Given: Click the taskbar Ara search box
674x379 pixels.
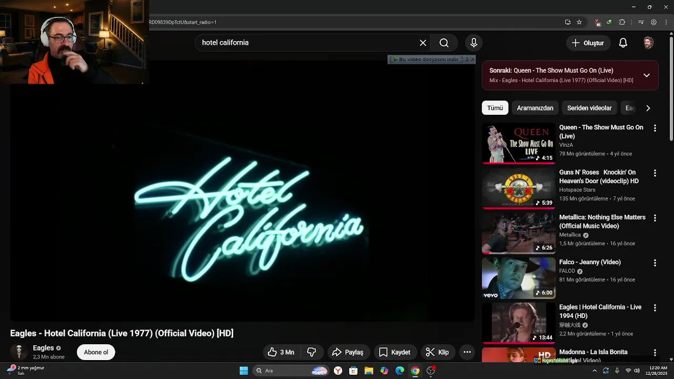Looking at the screenshot, I should [291, 371].
